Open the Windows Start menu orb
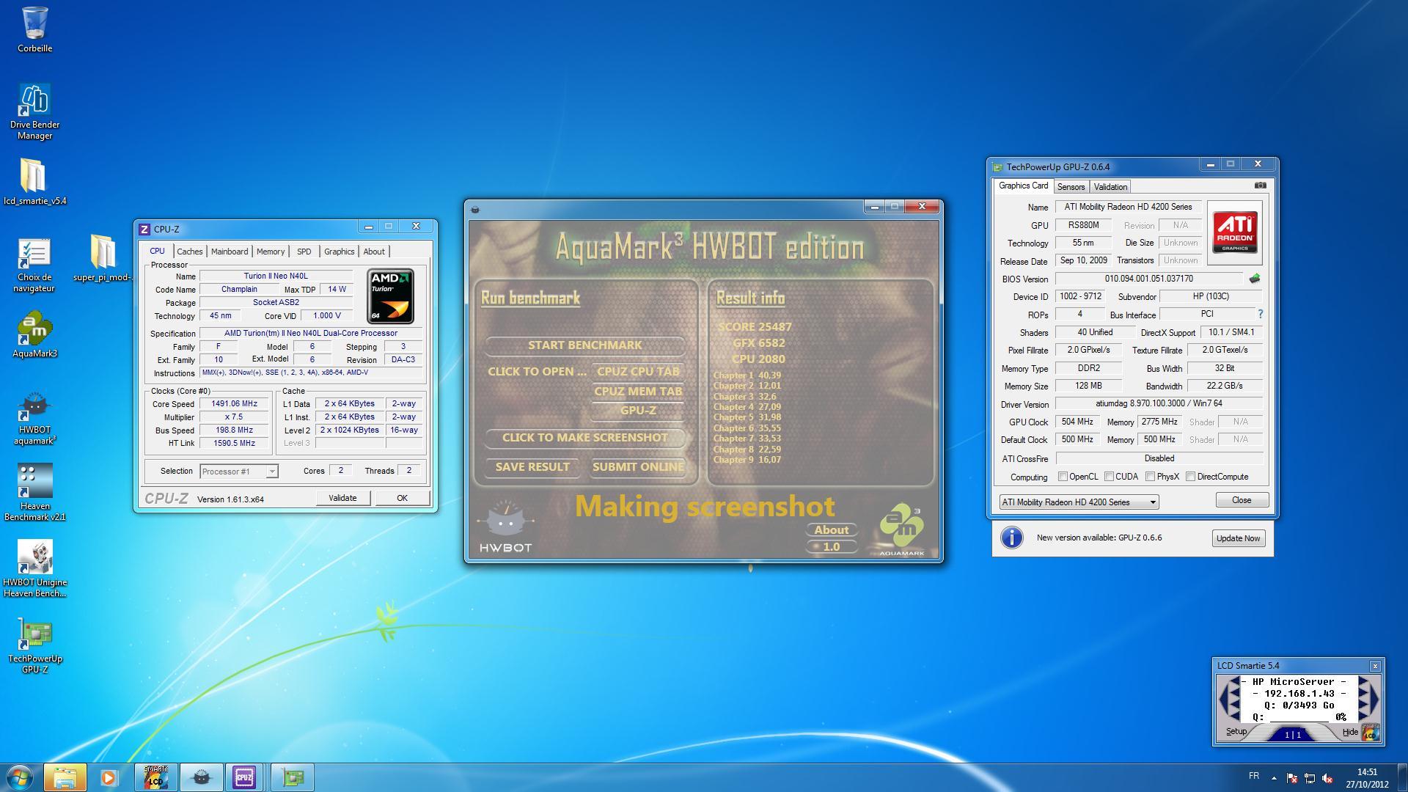The height and width of the screenshot is (792, 1408). [20, 777]
